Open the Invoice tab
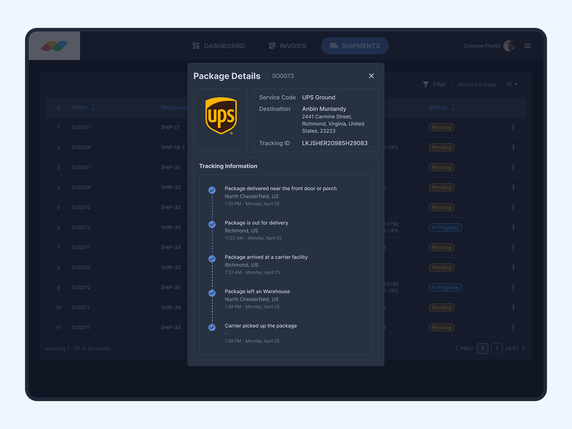The image size is (572, 429). [288, 46]
